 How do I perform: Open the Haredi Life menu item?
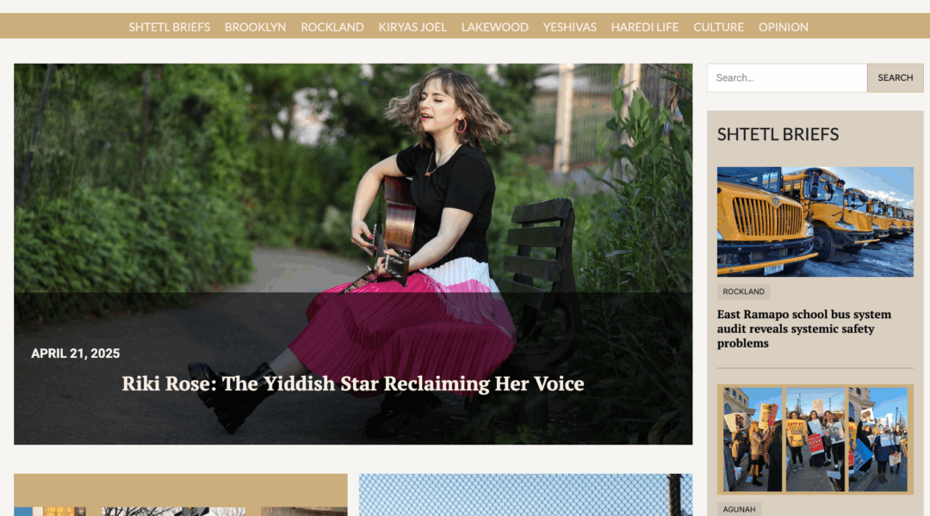pyautogui.click(x=645, y=28)
